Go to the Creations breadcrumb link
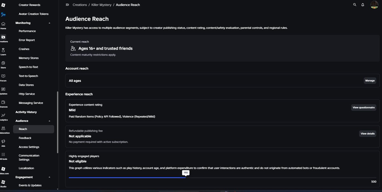 (x=80, y=5)
